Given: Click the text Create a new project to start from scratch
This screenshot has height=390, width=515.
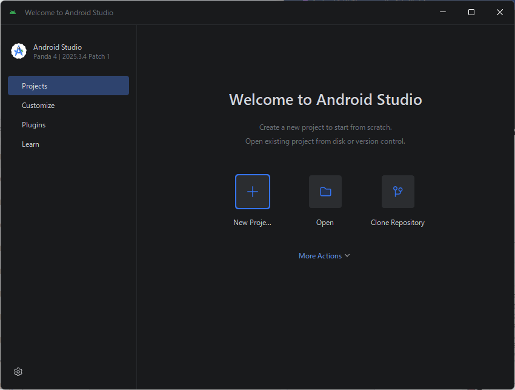Looking at the screenshot, I should click(x=325, y=127).
